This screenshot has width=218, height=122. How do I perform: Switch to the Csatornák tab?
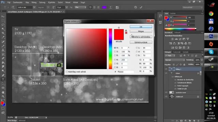point(176,52)
